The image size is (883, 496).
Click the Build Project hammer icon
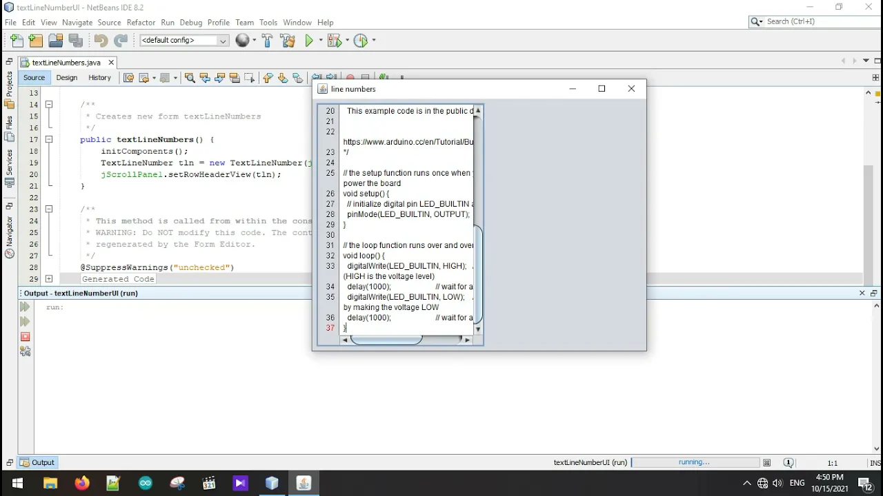(x=267, y=41)
